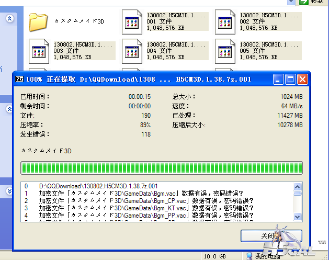Collapse the top sidebar panel chevron
Image resolution: width=329 pixels, height=260 pixels.
[x=9, y=18]
